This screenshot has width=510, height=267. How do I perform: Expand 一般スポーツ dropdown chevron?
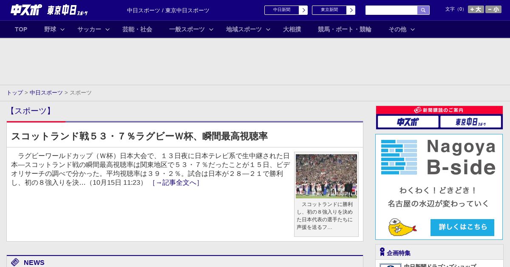point(211,29)
